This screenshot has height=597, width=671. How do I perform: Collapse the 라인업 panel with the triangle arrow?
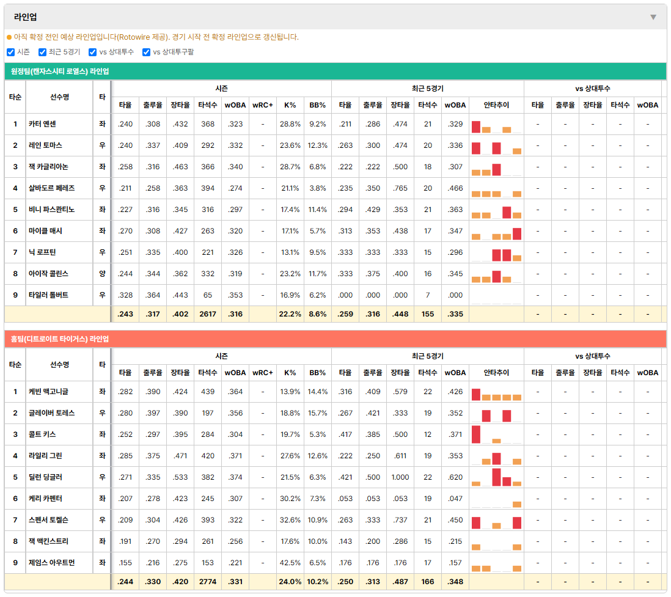pyautogui.click(x=653, y=17)
